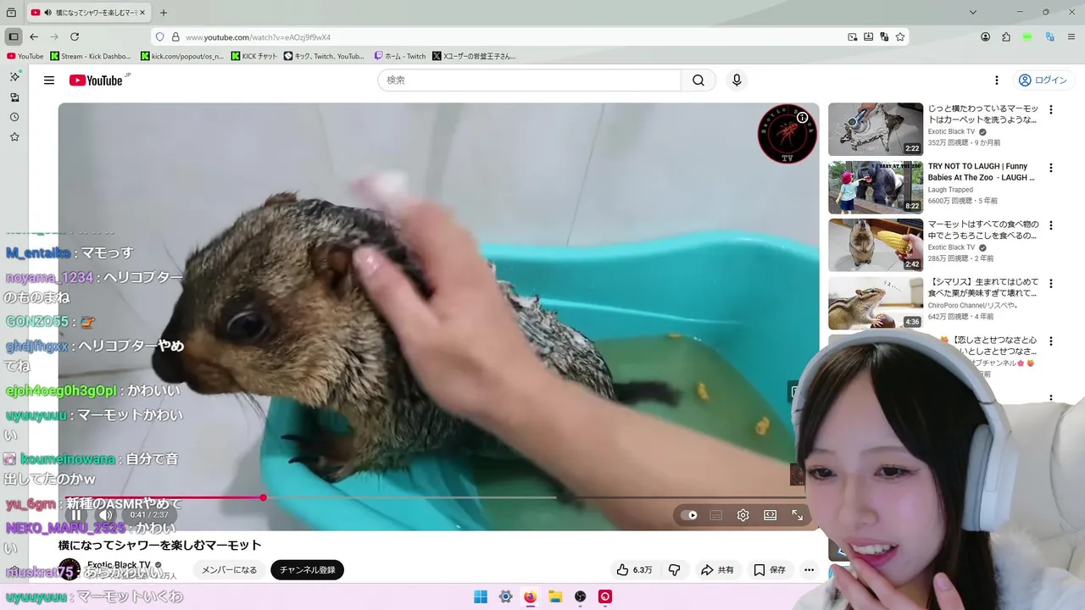Open options for TRY NOT TO LAUGH video
This screenshot has width=1085, height=610.
click(1051, 168)
